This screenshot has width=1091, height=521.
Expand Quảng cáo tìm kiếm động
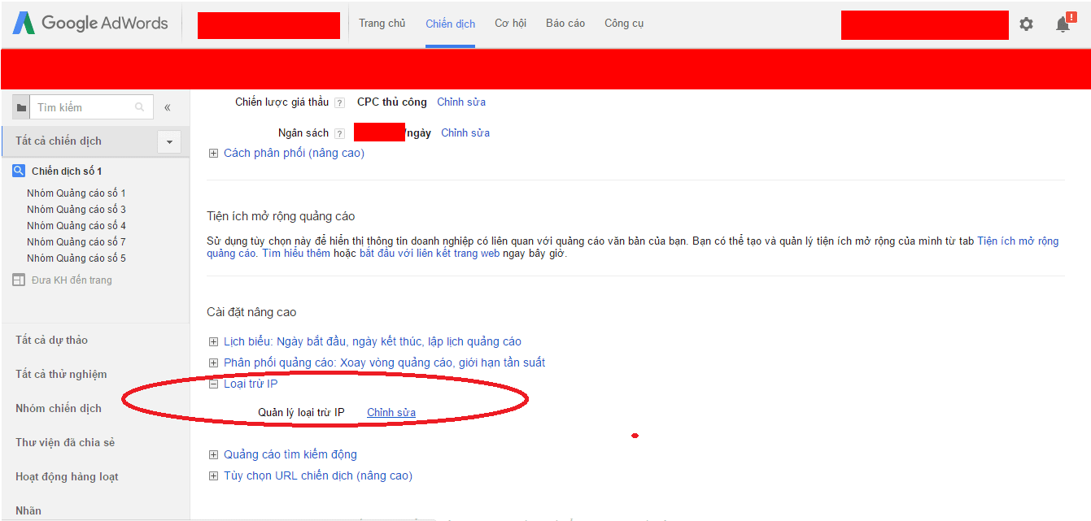[213, 454]
